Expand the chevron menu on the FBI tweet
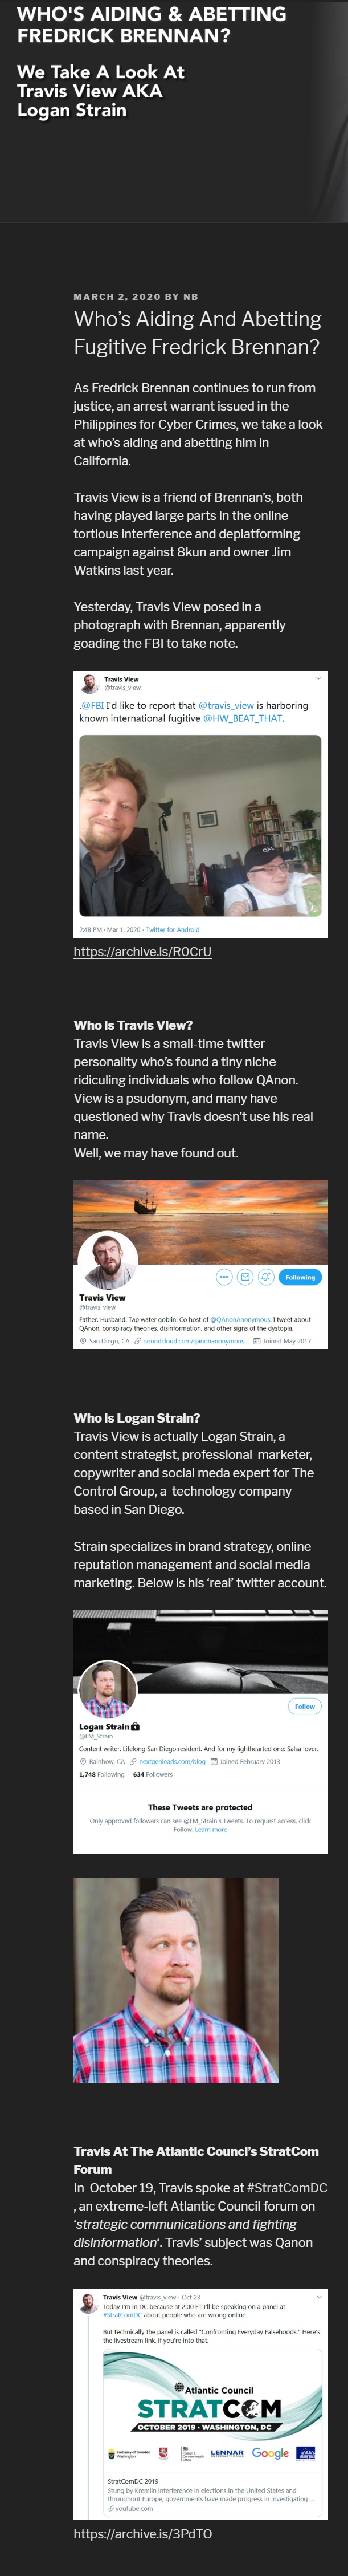Viewport: 348px width, 2576px height. pyautogui.click(x=319, y=678)
